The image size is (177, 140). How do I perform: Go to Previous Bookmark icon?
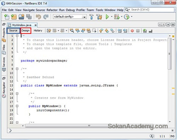[101, 31]
